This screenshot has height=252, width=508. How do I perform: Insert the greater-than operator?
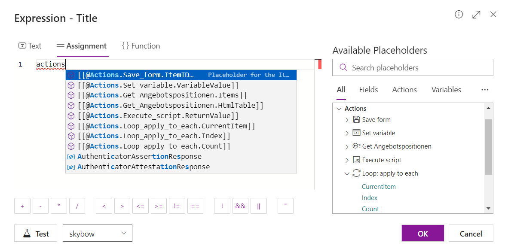click(122, 206)
